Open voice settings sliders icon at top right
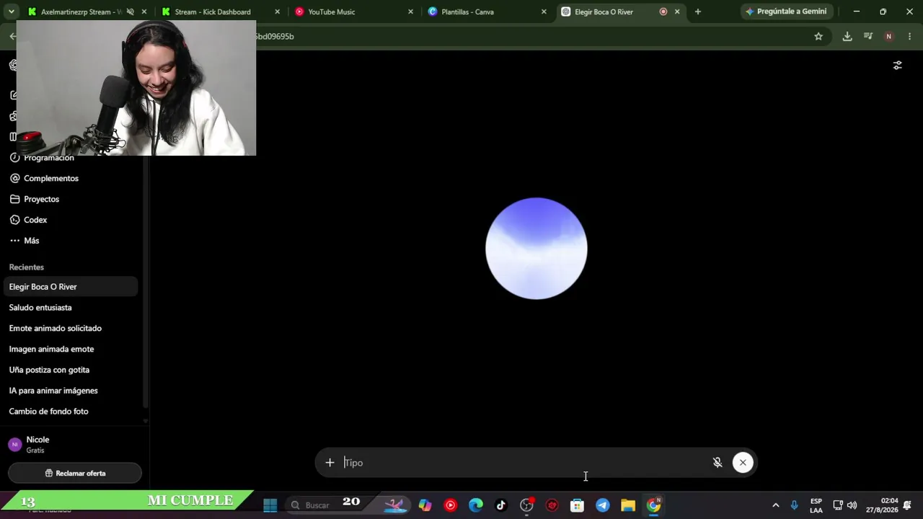This screenshot has height=519, width=923. coord(898,65)
